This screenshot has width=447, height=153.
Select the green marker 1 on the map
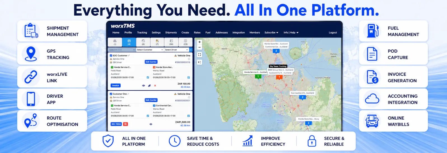point(258,76)
